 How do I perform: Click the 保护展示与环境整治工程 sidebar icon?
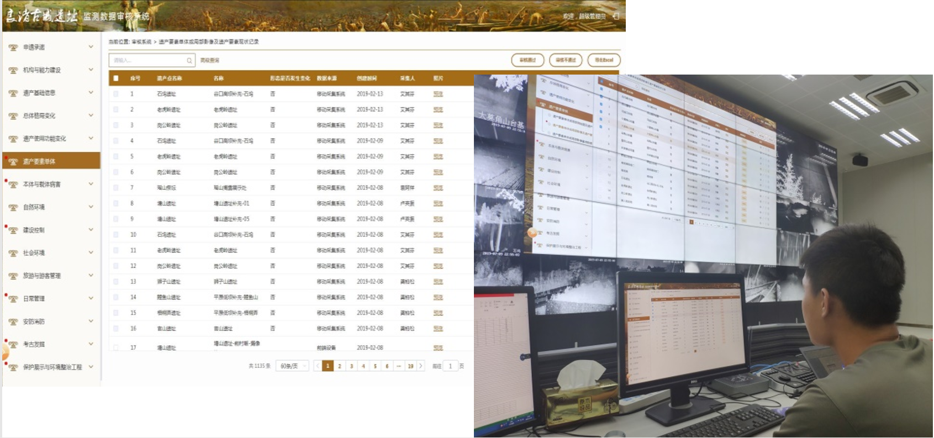[13, 367]
